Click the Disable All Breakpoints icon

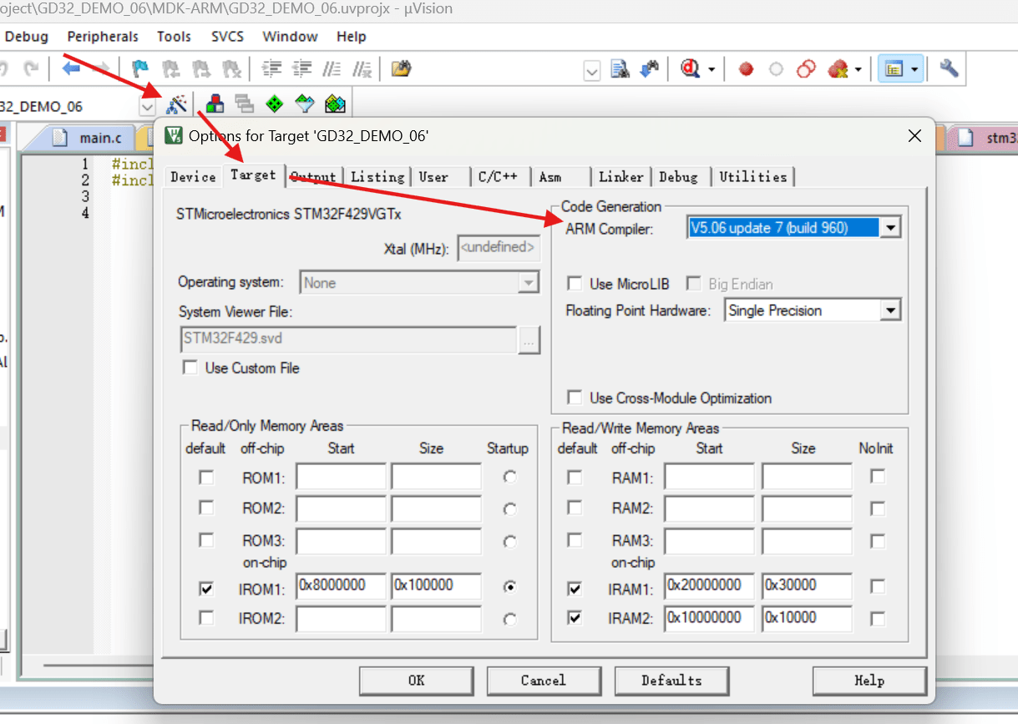coord(806,69)
